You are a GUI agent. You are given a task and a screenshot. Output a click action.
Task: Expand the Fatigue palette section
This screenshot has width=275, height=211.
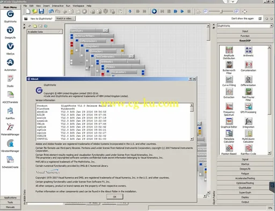coord(245,173)
